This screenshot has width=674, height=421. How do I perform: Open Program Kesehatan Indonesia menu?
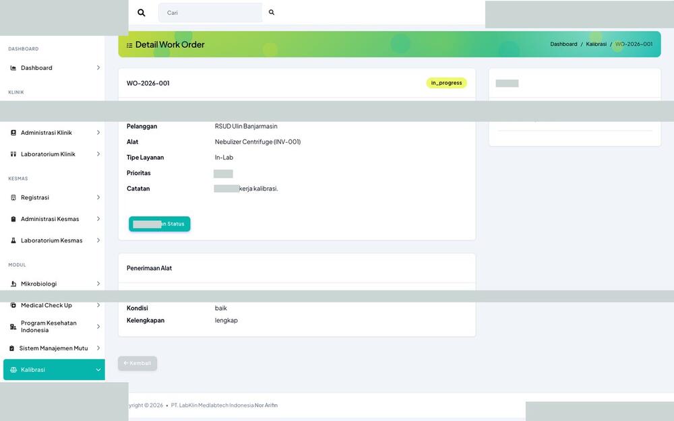(x=54, y=327)
